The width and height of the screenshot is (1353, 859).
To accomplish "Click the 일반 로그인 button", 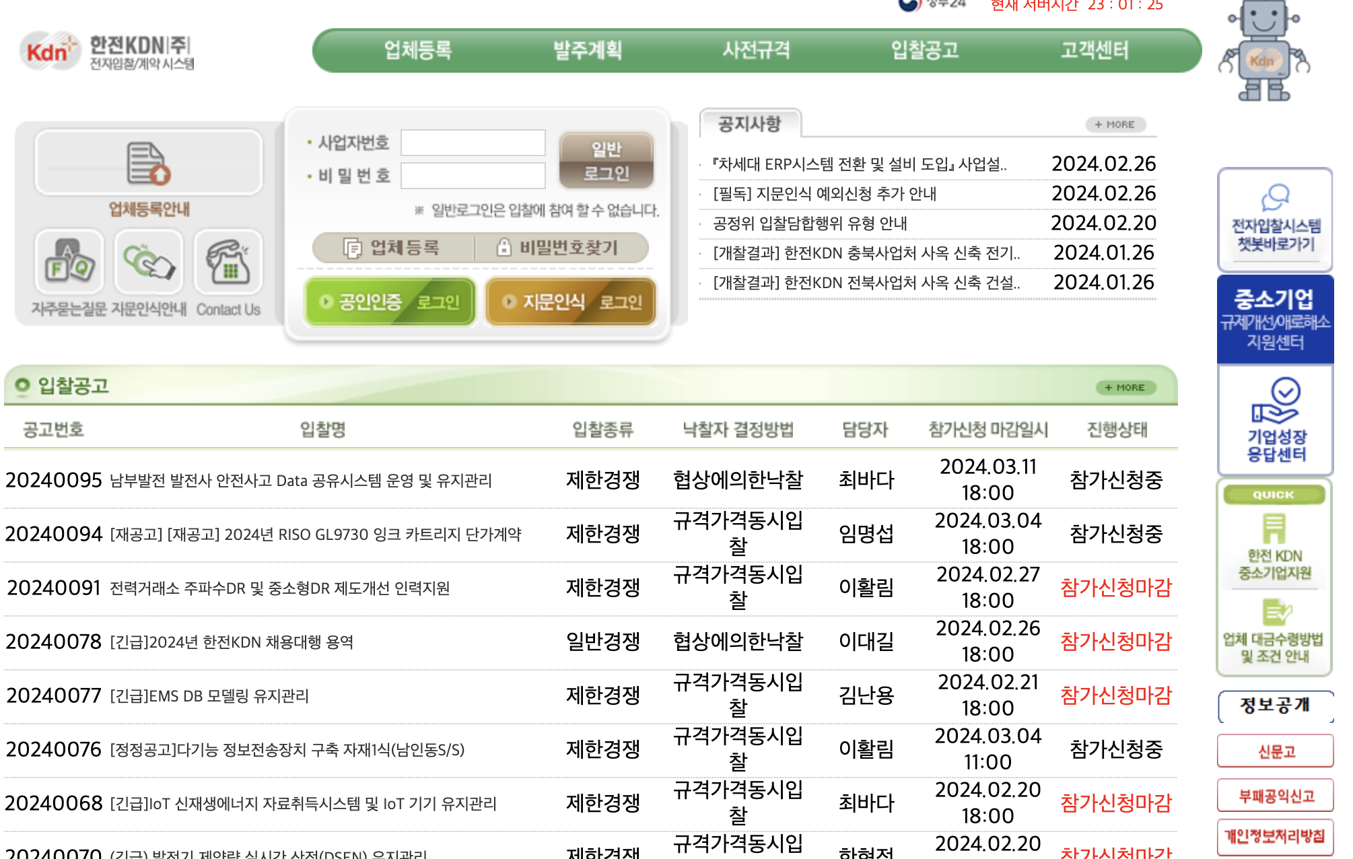I will point(606,160).
